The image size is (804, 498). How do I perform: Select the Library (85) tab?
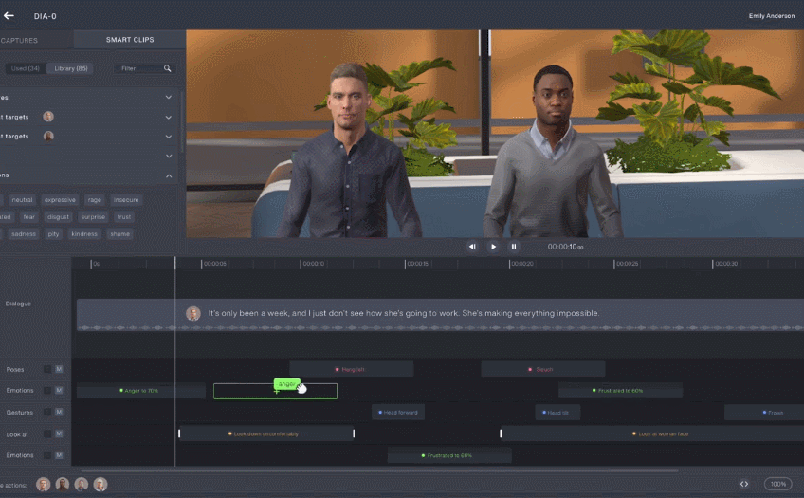(71, 68)
